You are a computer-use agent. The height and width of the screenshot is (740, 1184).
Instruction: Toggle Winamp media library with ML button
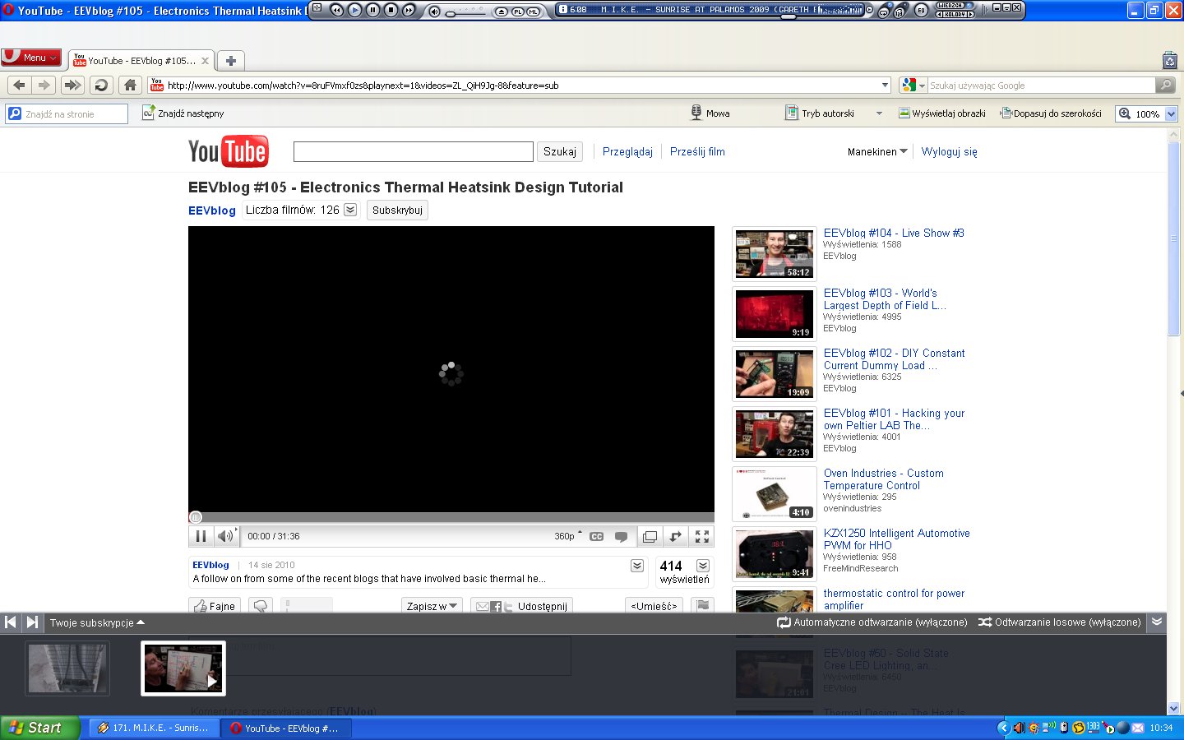click(x=533, y=12)
